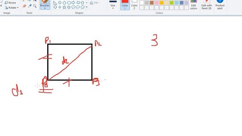Click the red number 3 drawn on canvas

click(155, 40)
